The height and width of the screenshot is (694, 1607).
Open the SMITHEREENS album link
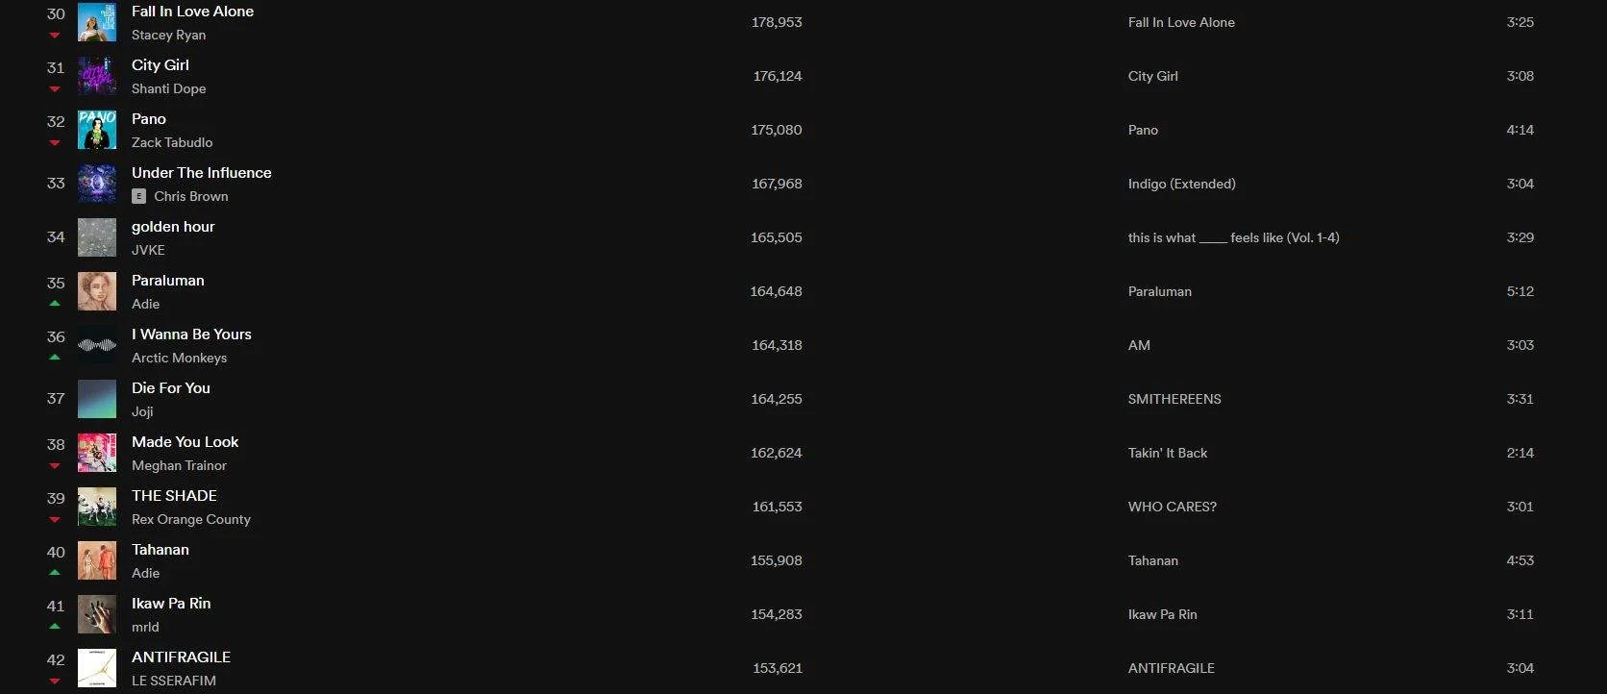click(1174, 399)
